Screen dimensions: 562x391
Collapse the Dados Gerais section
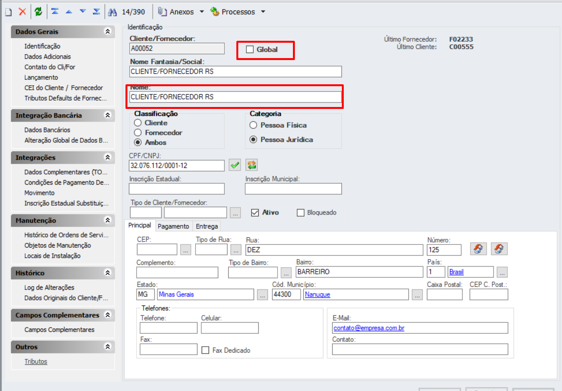coord(108,31)
